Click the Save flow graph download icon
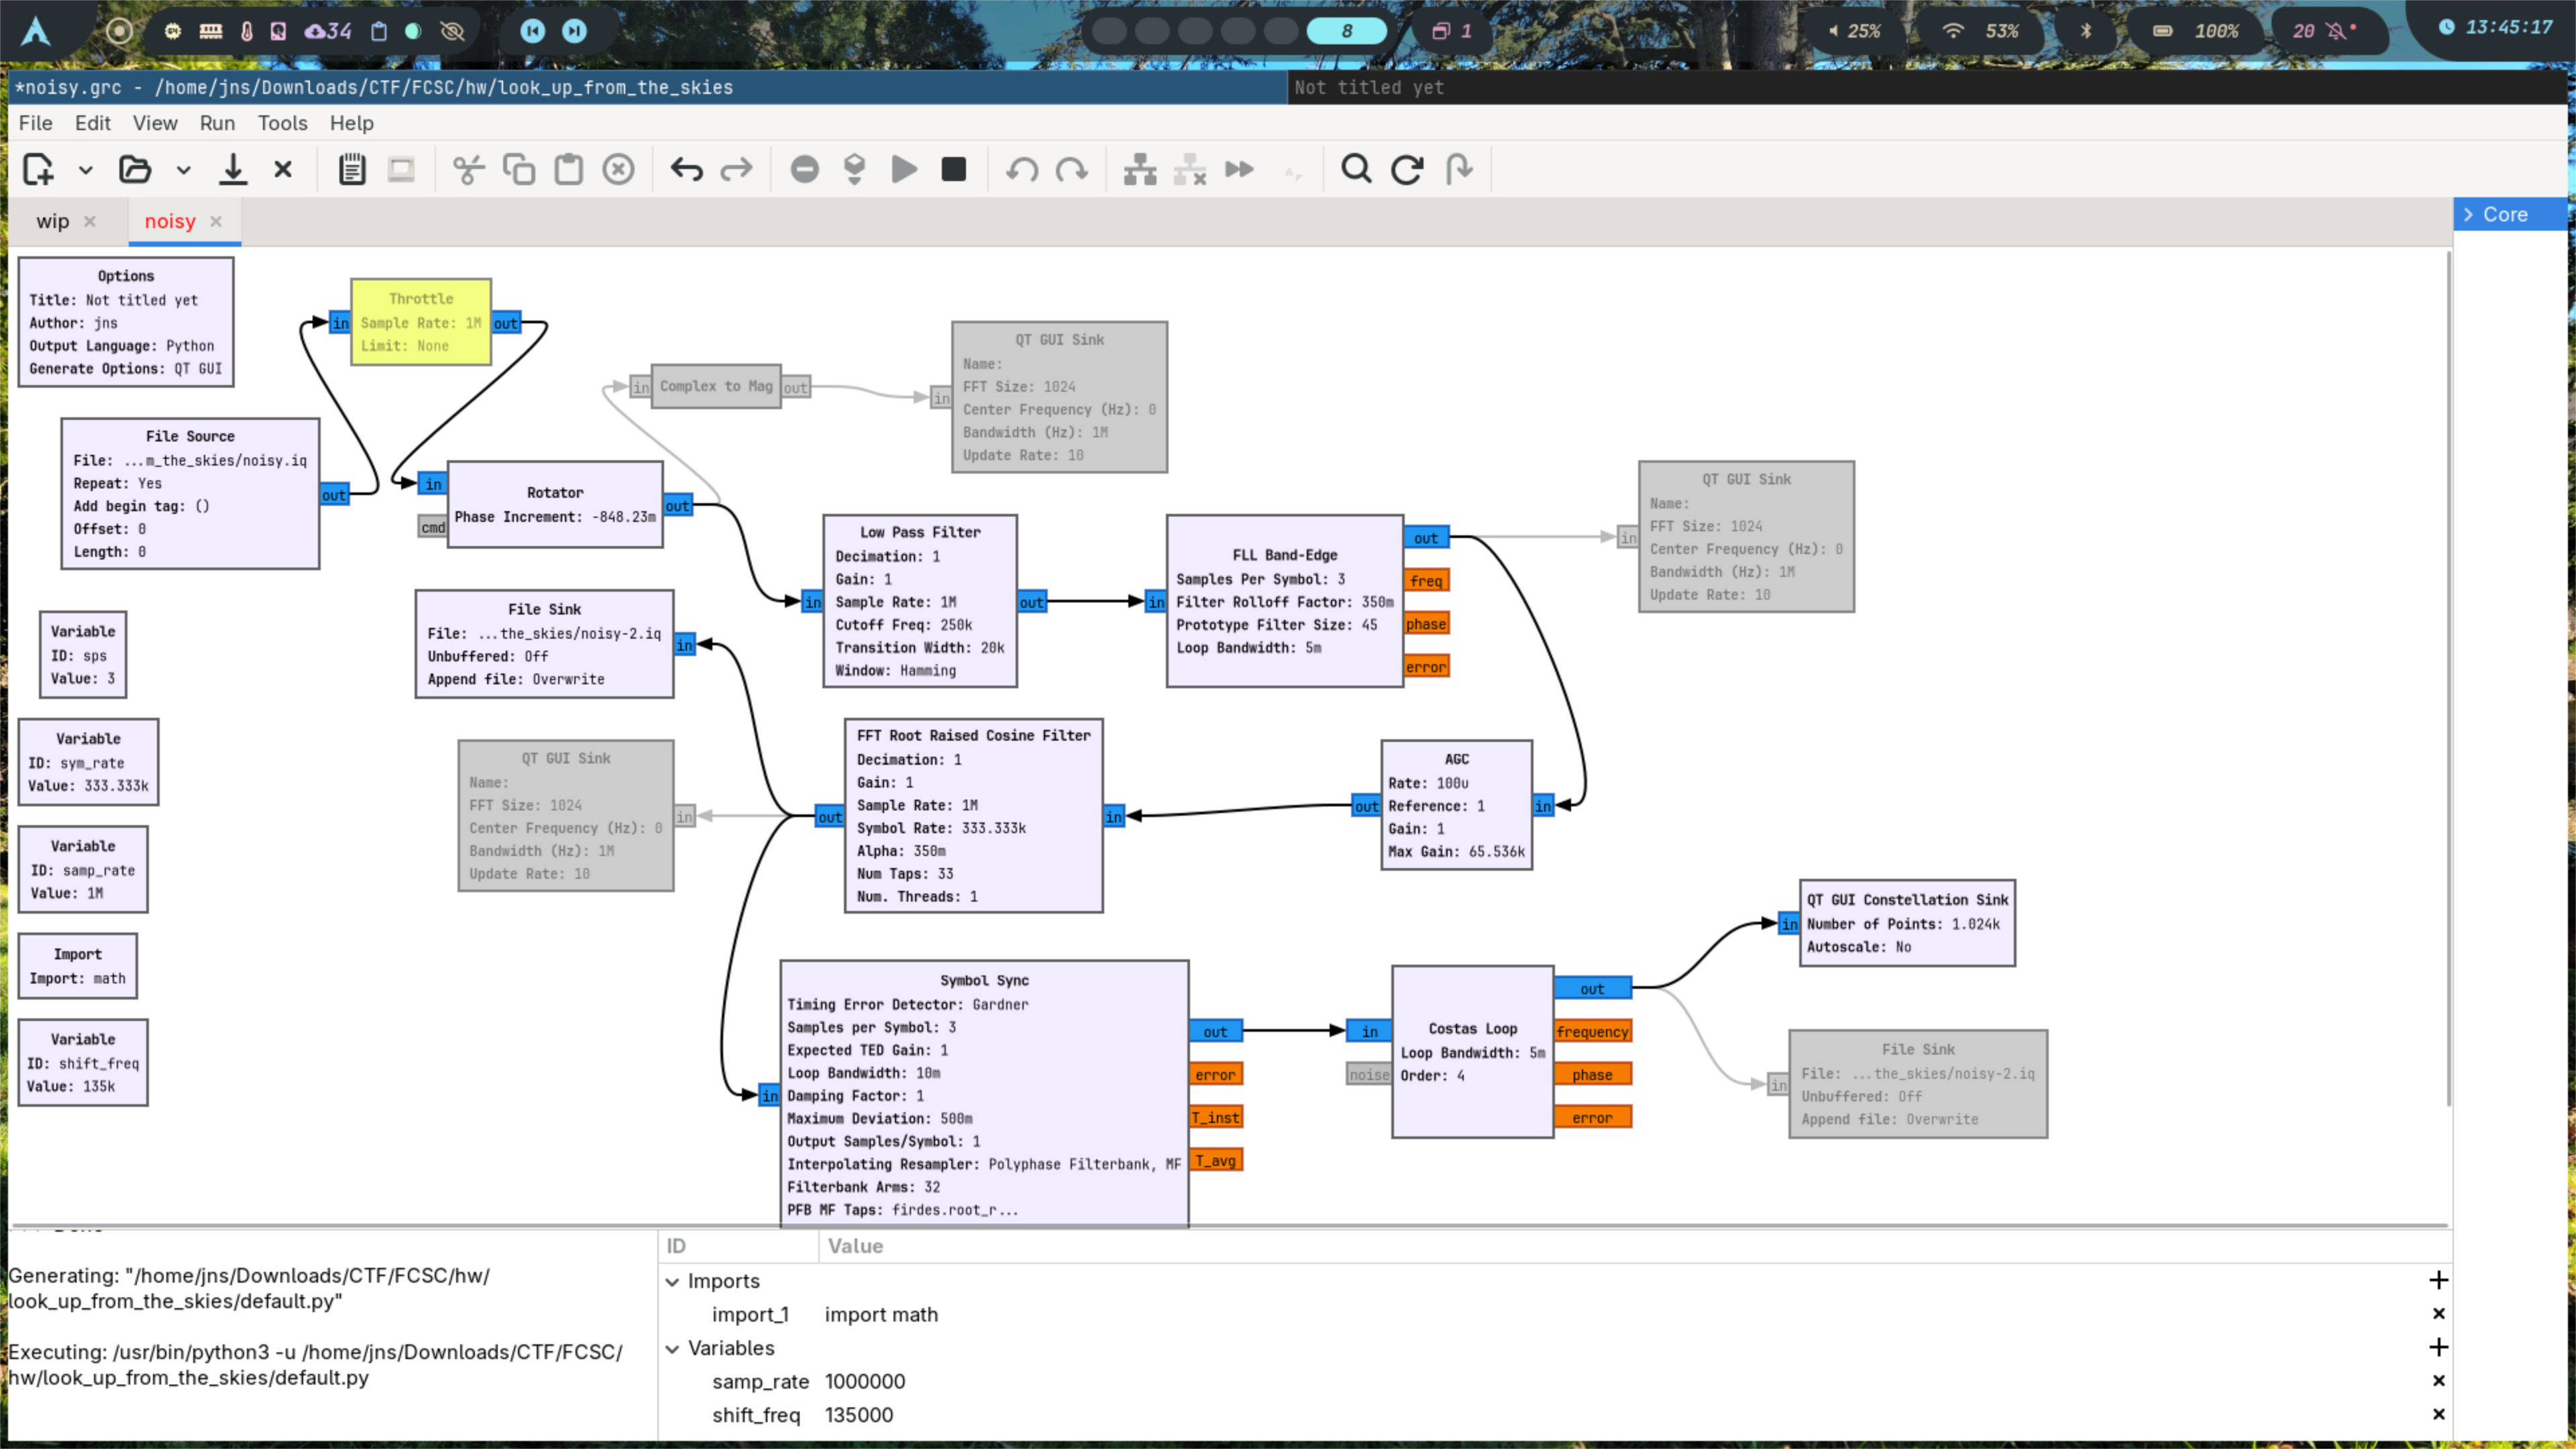 [x=233, y=170]
